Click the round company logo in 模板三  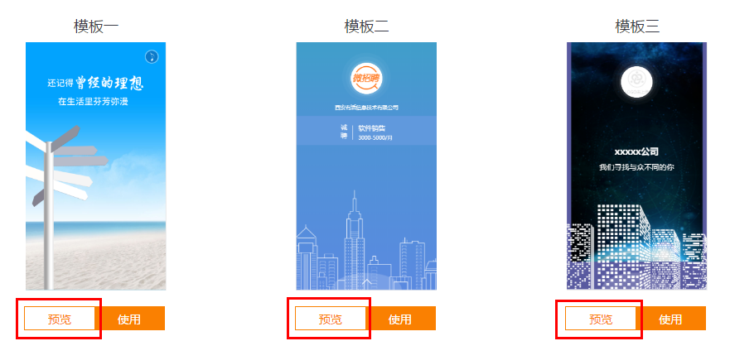click(x=637, y=82)
